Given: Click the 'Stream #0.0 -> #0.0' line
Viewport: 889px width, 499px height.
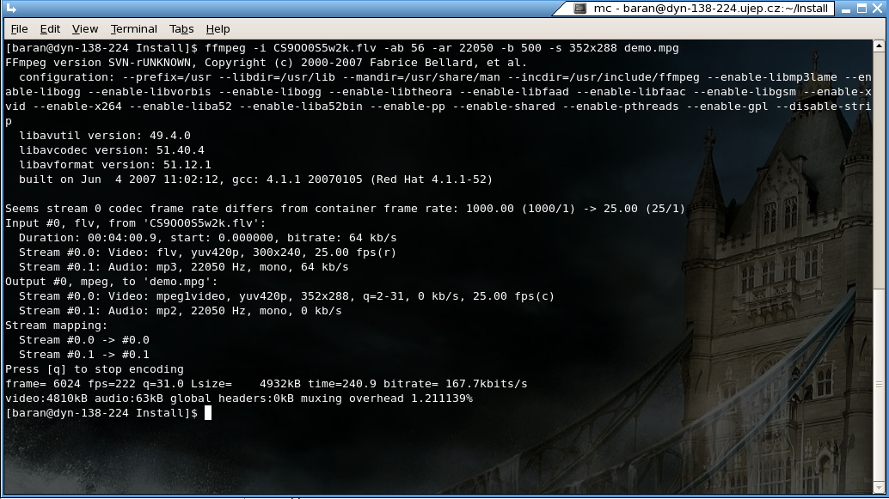Looking at the screenshot, I should (x=84, y=340).
